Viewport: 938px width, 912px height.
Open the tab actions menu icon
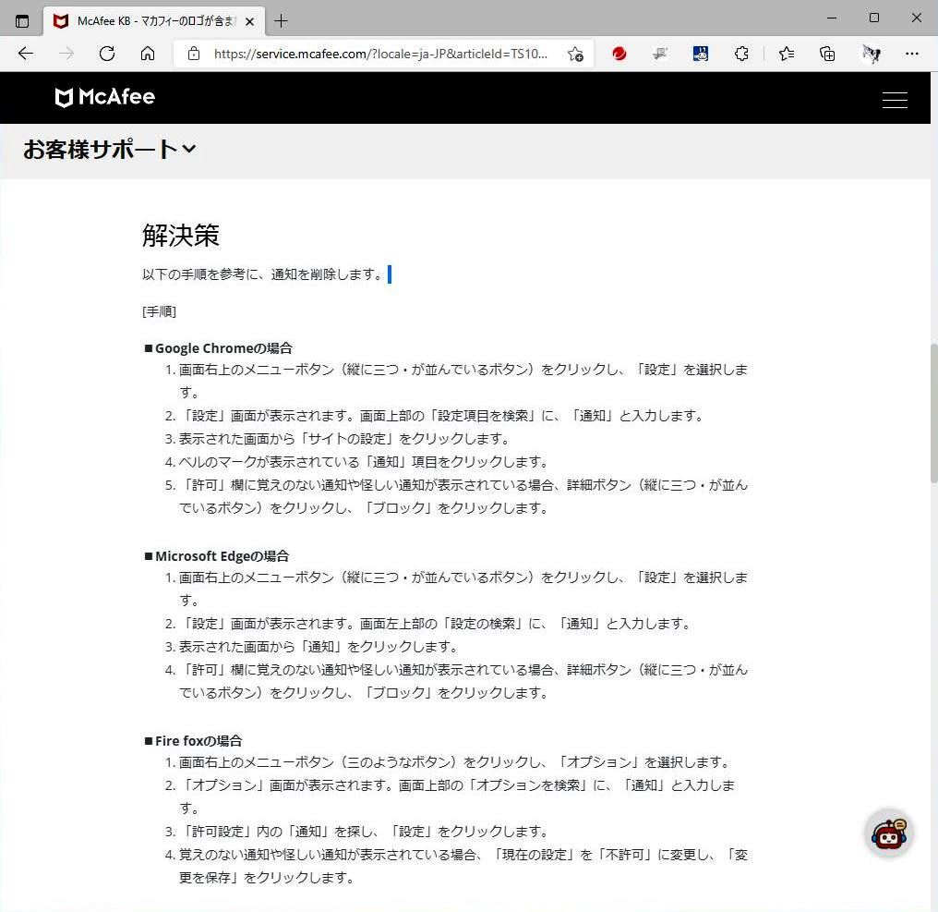pos(22,21)
